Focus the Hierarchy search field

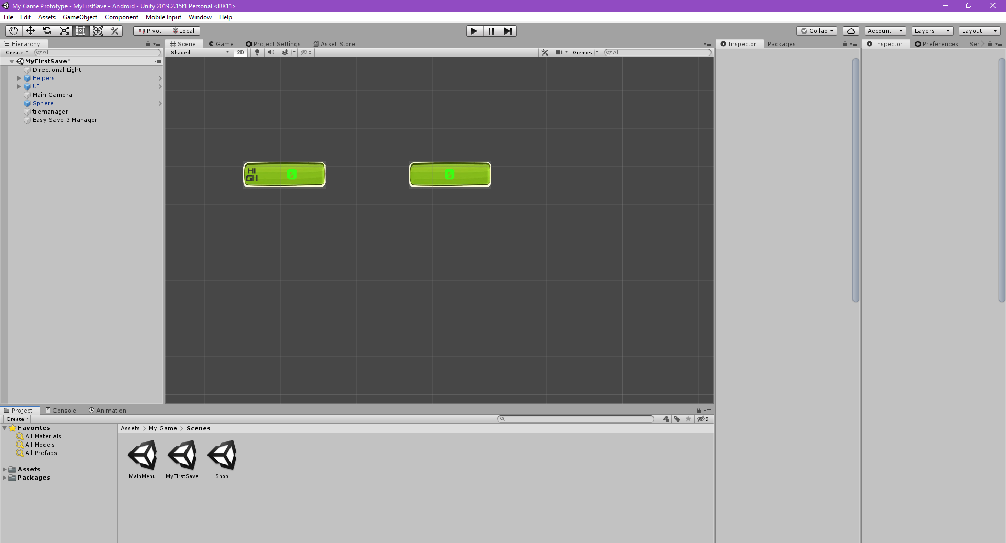(x=97, y=52)
